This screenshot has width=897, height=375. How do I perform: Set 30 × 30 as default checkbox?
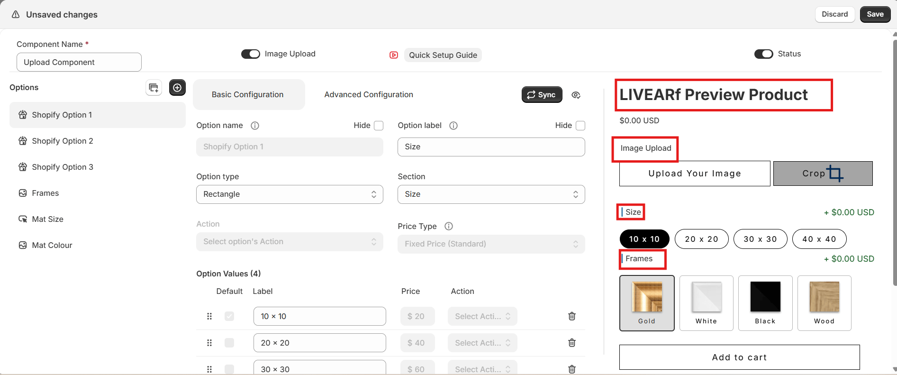pyautogui.click(x=229, y=369)
